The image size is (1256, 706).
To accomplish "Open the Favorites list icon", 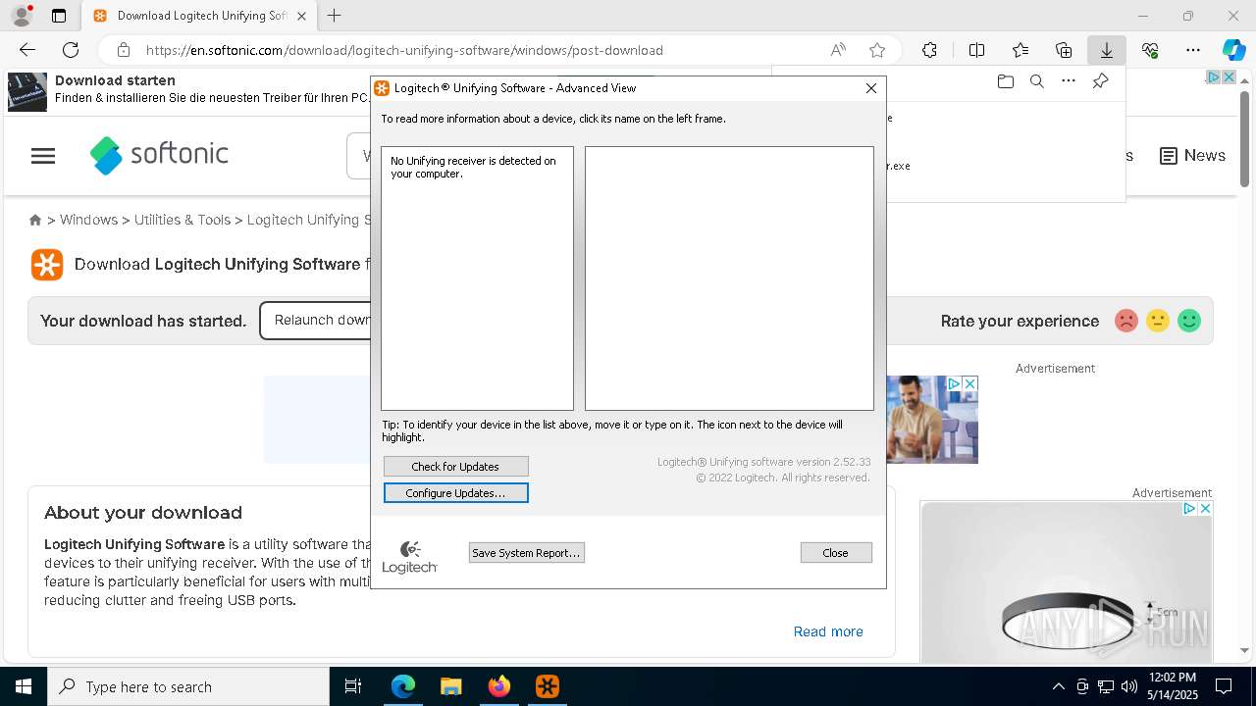I will tap(1020, 50).
